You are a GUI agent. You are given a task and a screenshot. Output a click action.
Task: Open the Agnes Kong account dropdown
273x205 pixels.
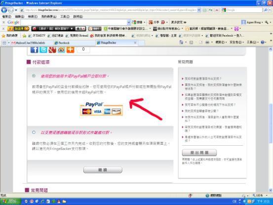(252, 22)
